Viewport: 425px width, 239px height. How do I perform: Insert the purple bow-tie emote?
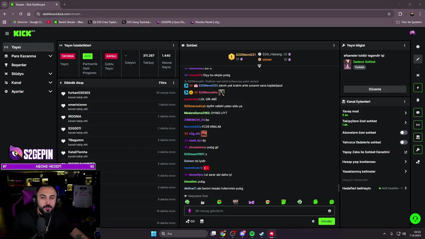(251, 202)
